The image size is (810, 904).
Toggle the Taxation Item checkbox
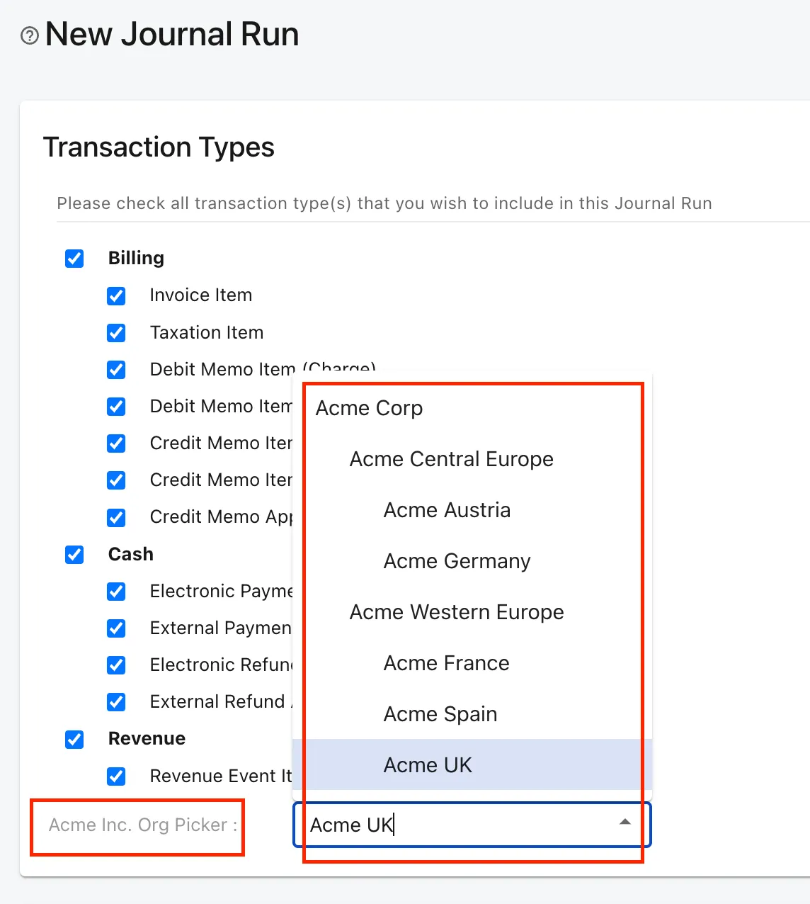coord(116,333)
